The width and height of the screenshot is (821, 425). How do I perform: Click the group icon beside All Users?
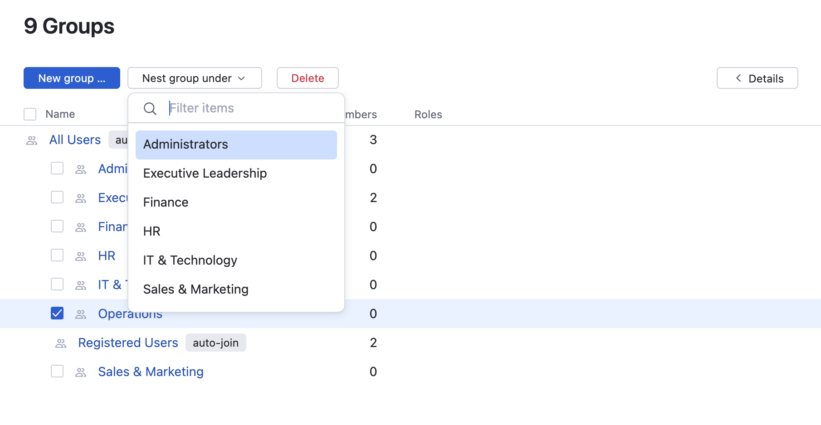[32, 140]
